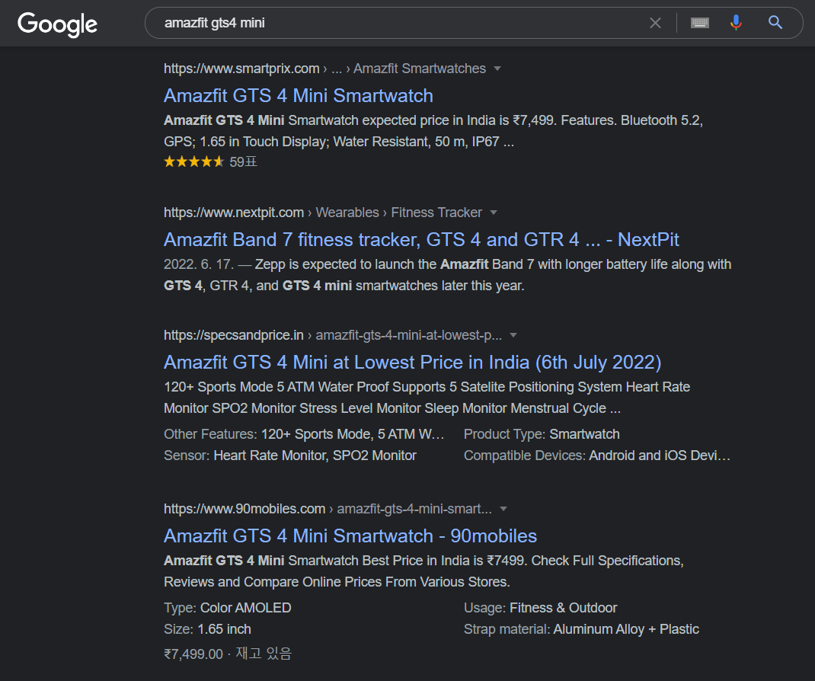Start voice search with microphone icon
815x681 pixels.
[736, 23]
